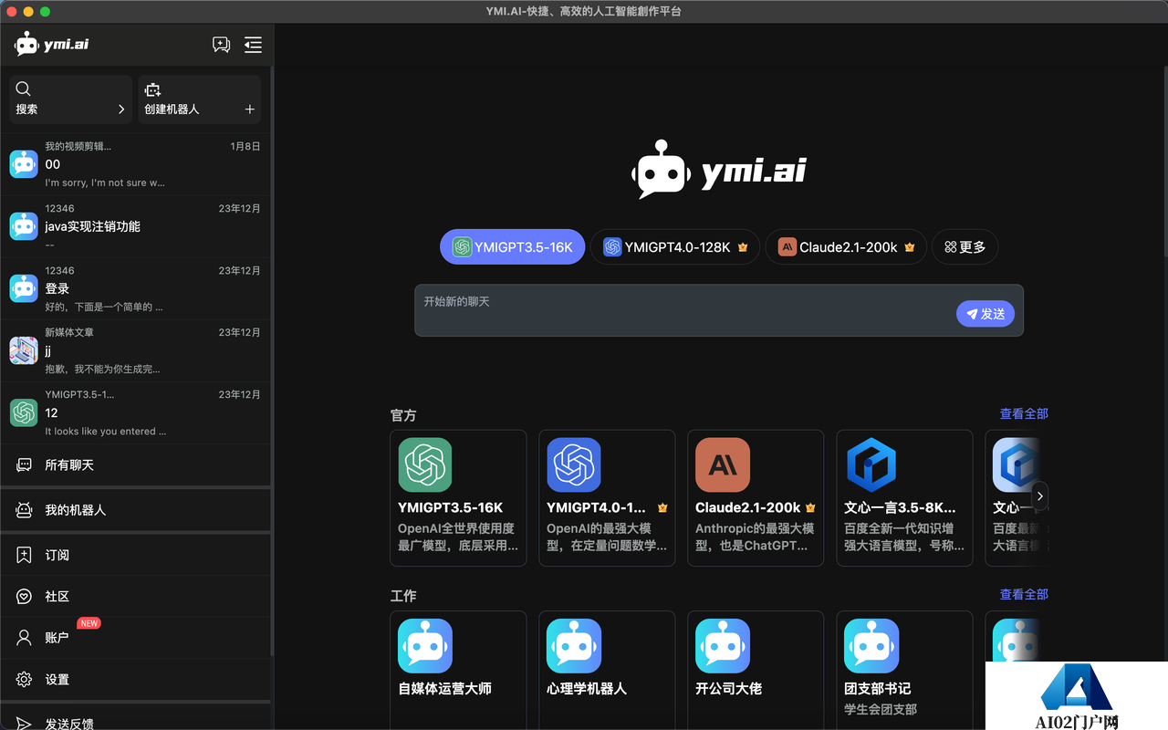
Task: Start a new chat with the chat-plus icon
Action: pos(221,45)
